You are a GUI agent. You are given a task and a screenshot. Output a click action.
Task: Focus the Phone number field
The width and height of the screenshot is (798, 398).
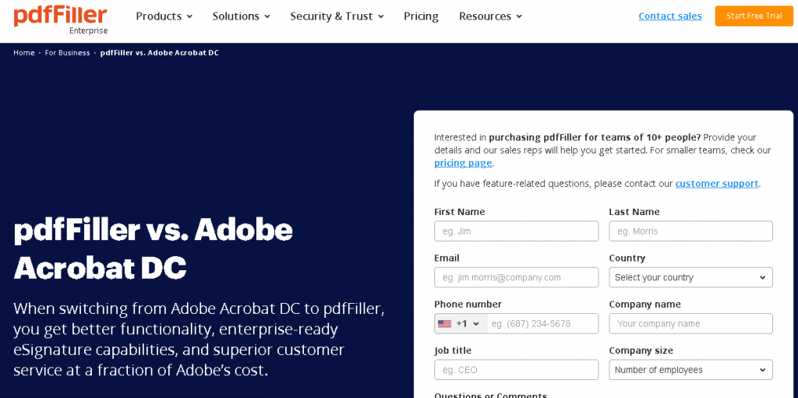coord(542,324)
